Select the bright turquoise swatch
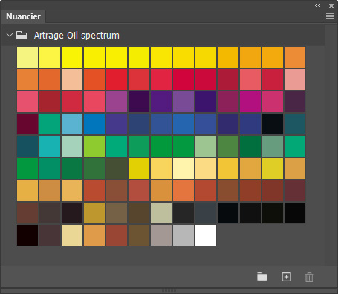This screenshot has width=338, height=294. click(x=50, y=146)
